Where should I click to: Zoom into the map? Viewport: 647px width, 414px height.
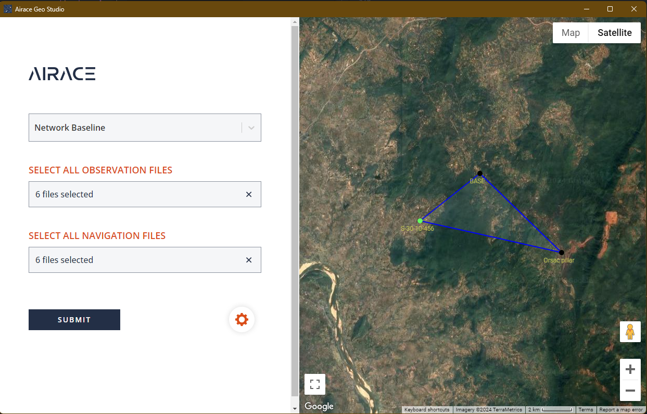pyautogui.click(x=630, y=369)
